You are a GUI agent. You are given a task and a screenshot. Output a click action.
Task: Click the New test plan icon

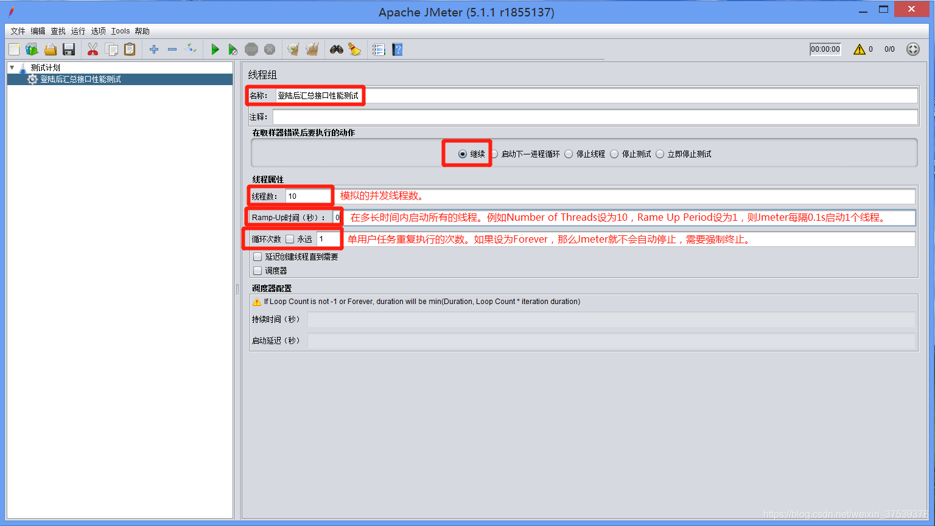coord(14,49)
